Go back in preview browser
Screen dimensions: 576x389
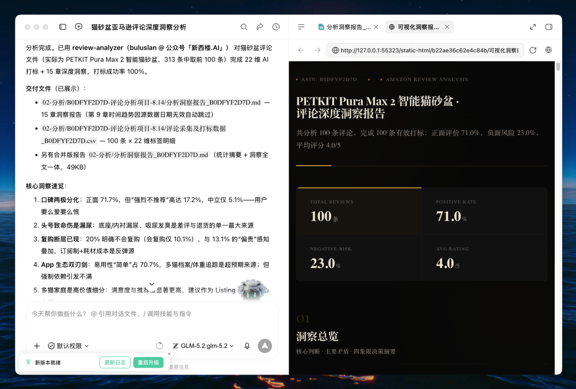(x=301, y=50)
